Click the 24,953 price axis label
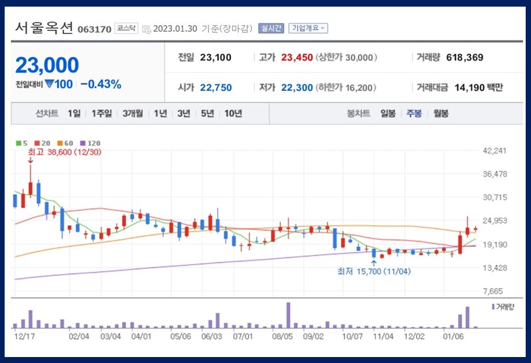531x363 pixels. point(494,221)
